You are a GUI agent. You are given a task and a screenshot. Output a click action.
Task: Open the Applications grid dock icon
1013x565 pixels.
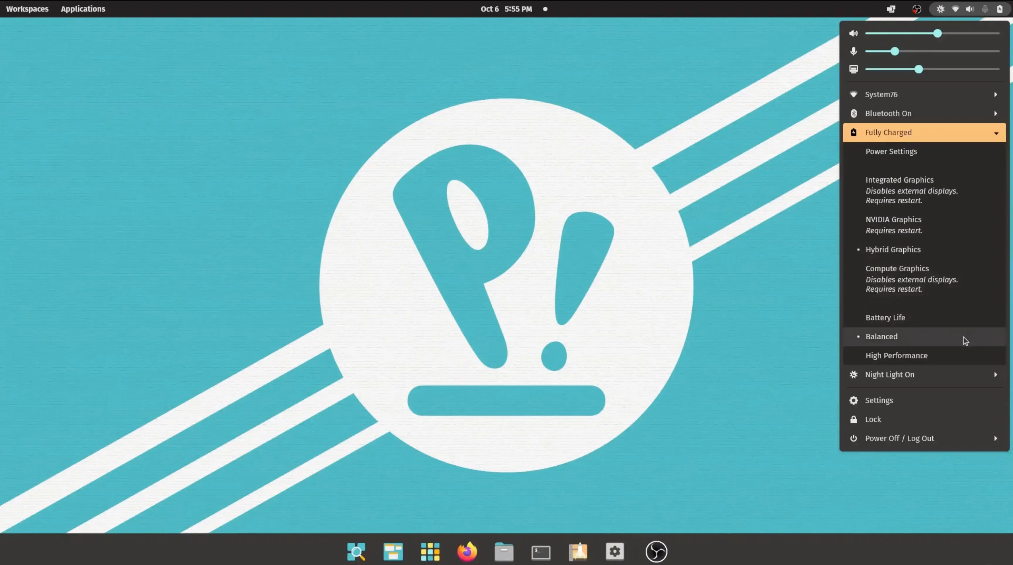tap(430, 551)
